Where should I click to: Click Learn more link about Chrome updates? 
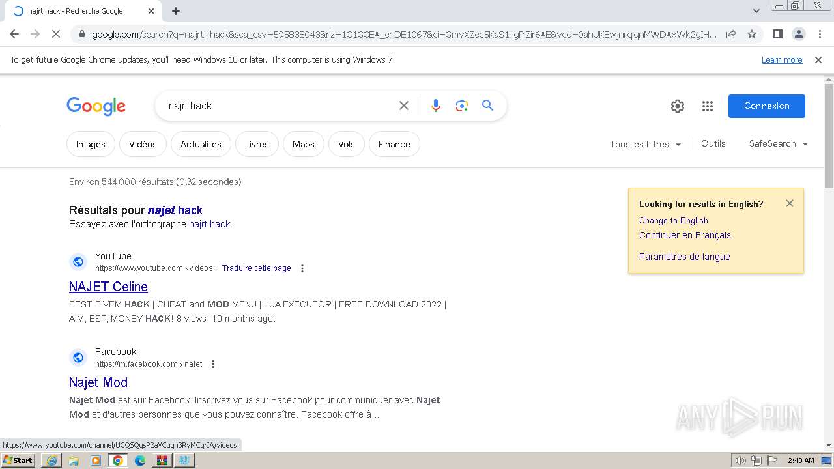click(x=782, y=60)
